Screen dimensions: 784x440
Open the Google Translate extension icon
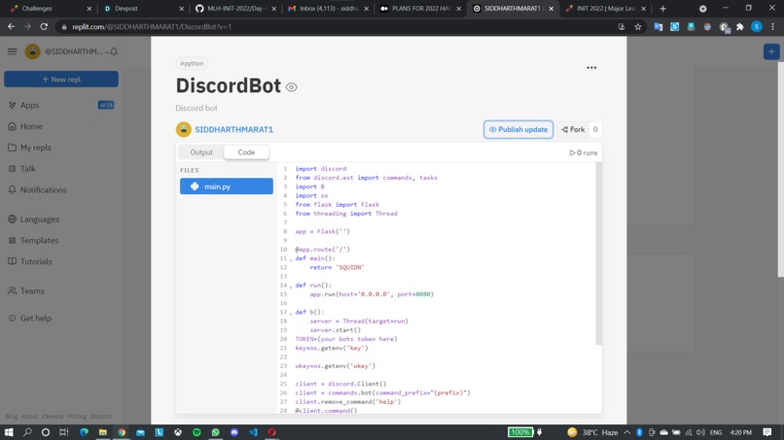[x=658, y=27]
